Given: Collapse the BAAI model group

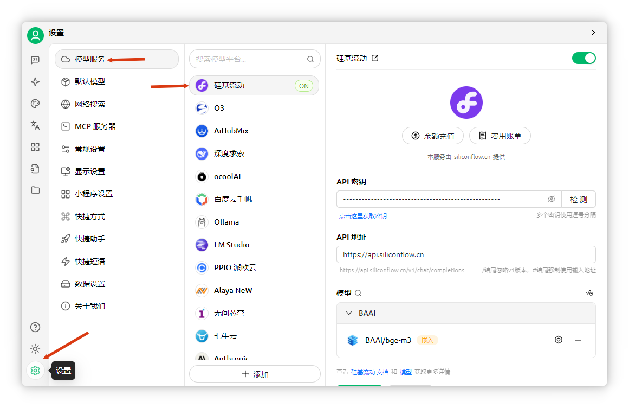Looking at the screenshot, I should point(349,313).
